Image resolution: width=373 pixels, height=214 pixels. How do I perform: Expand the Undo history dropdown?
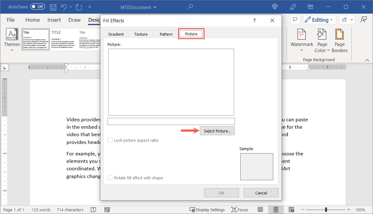coord(70,7)
